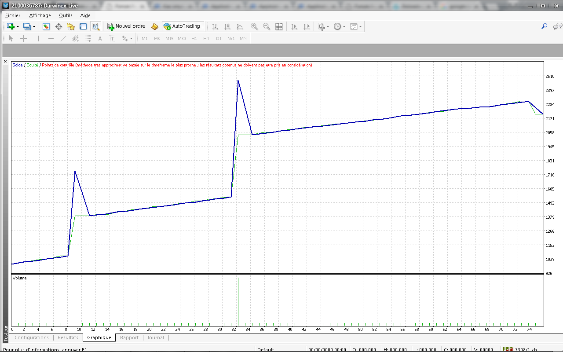Toggle the Terminal panel icon
Viewport: 563px width, 352px height.
(83, 26)
